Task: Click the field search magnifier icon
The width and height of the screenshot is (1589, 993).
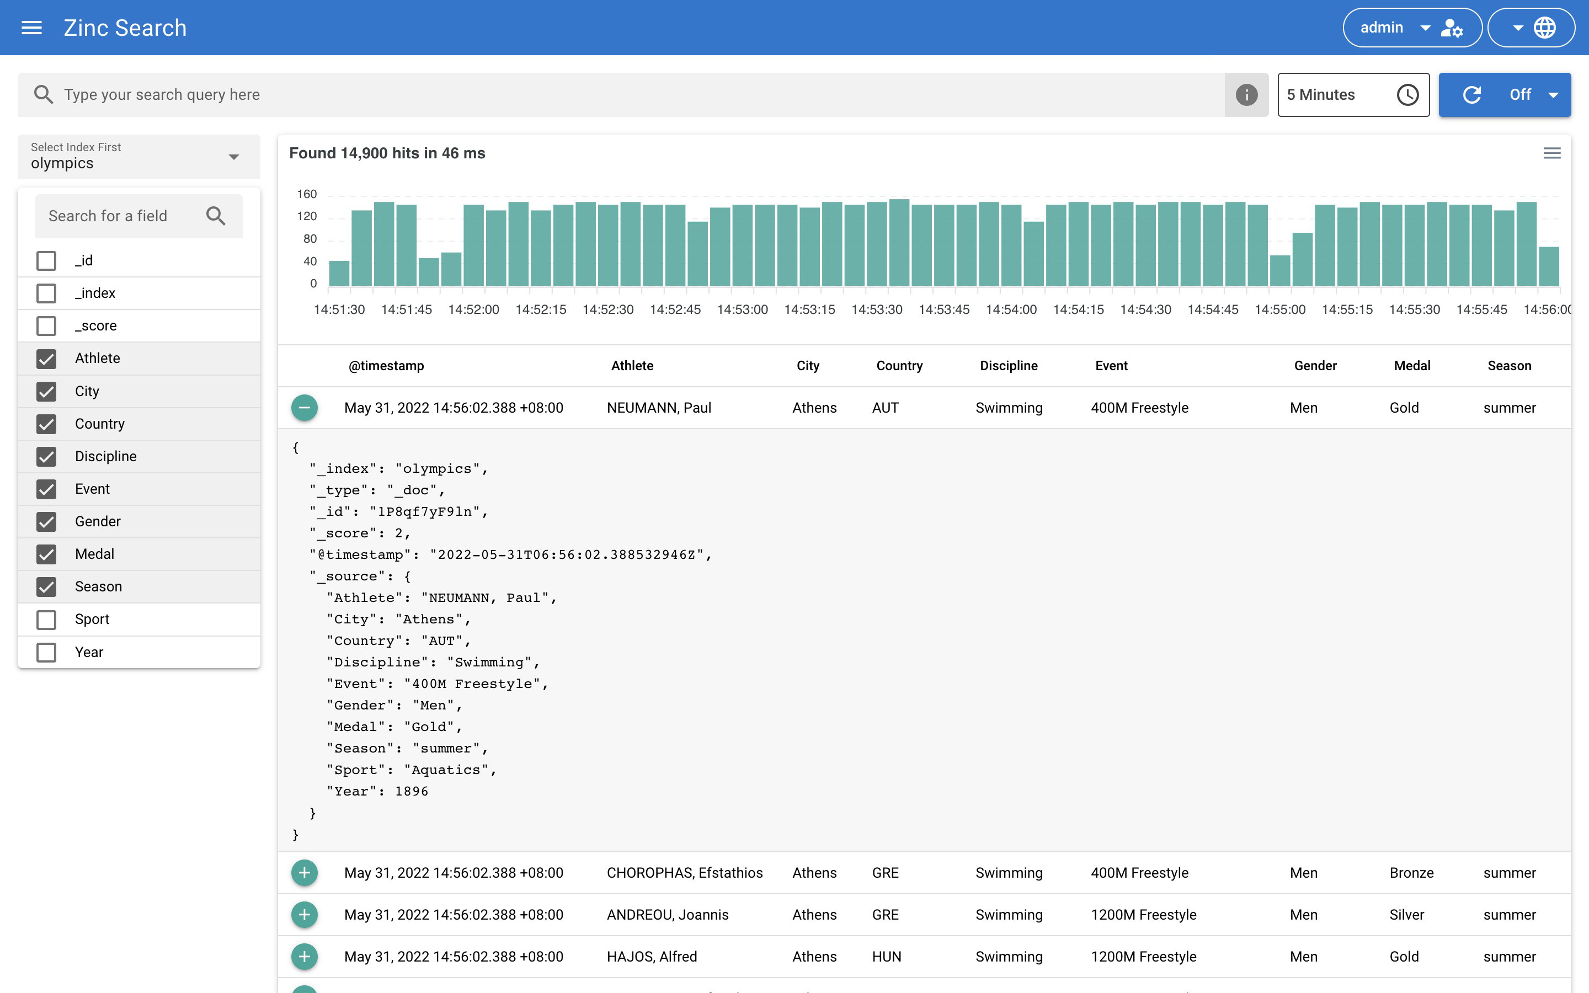Action: tap(216, 215)
